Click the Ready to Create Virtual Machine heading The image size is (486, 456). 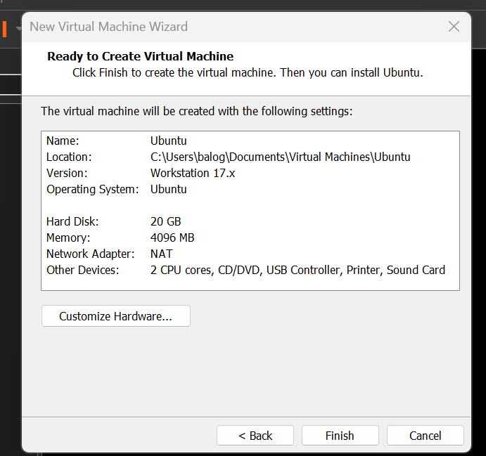point(140,56)
